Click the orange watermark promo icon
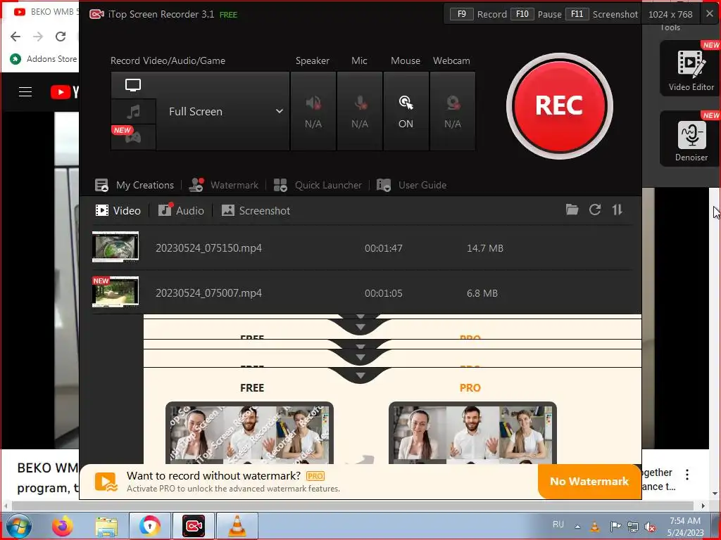 click(x=106, y=482)
